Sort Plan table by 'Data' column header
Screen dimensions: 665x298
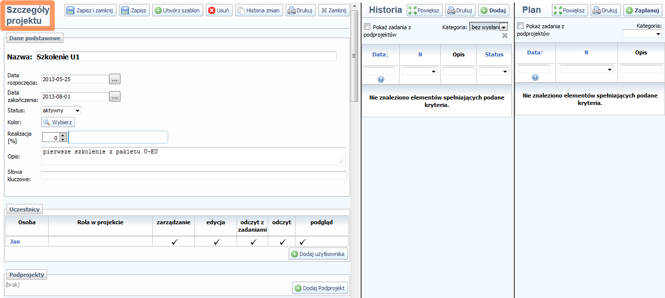[535, 52]
